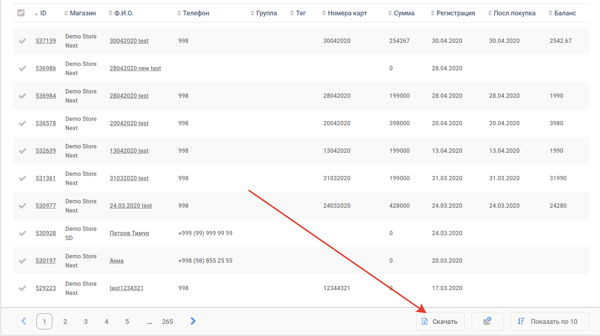Sort table by Ф.И.О. column
Image resolution: width=600 pixels, height=336 pixels.
121,13
